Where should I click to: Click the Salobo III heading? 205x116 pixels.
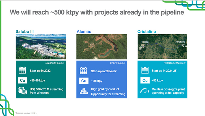[25, 31]
